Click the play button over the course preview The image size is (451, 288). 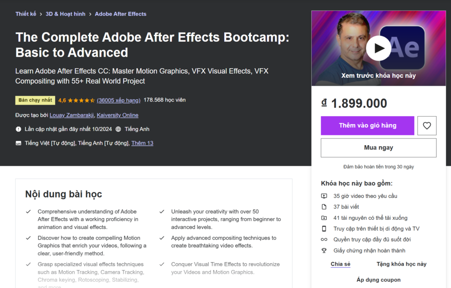378,48
